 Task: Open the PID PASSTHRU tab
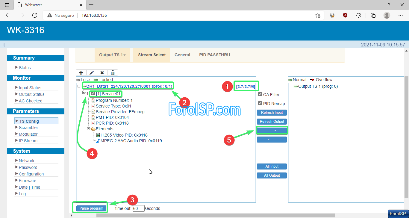[214, 55]
